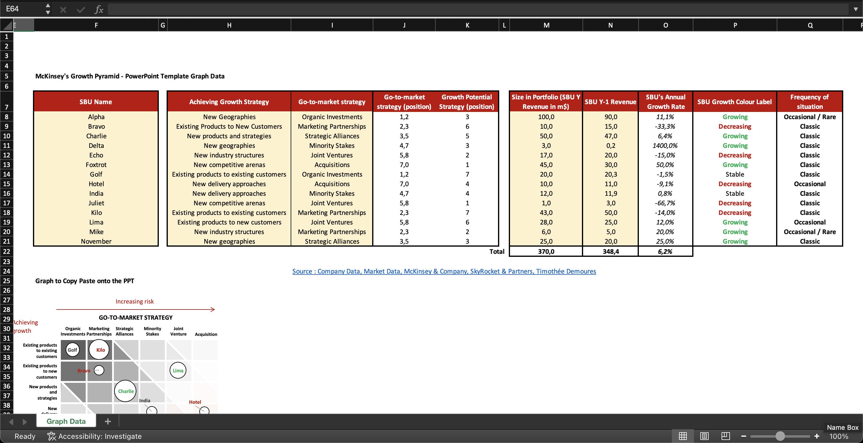
Task: Select column F header
Action: pyautogui.click(x=96, y=25)
